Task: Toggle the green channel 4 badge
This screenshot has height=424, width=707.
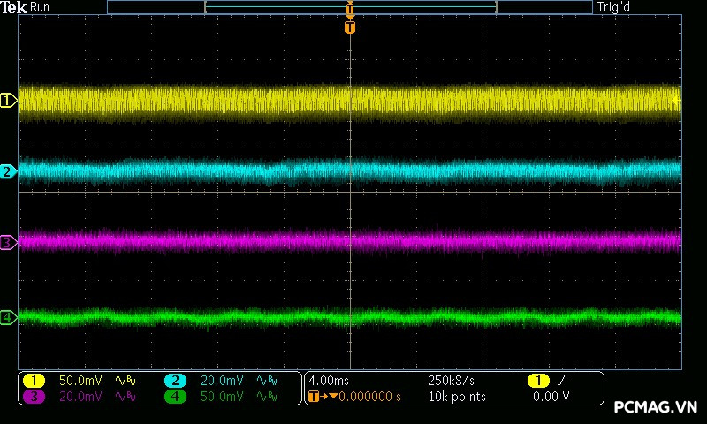Action: 175,397
